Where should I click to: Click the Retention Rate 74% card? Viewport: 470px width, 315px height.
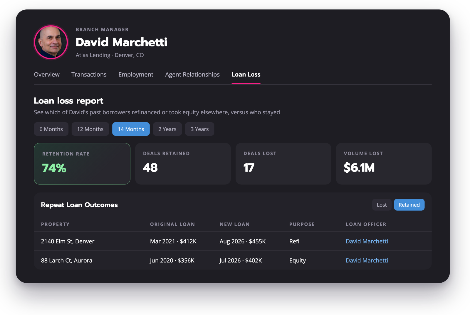tap(82, 164)
